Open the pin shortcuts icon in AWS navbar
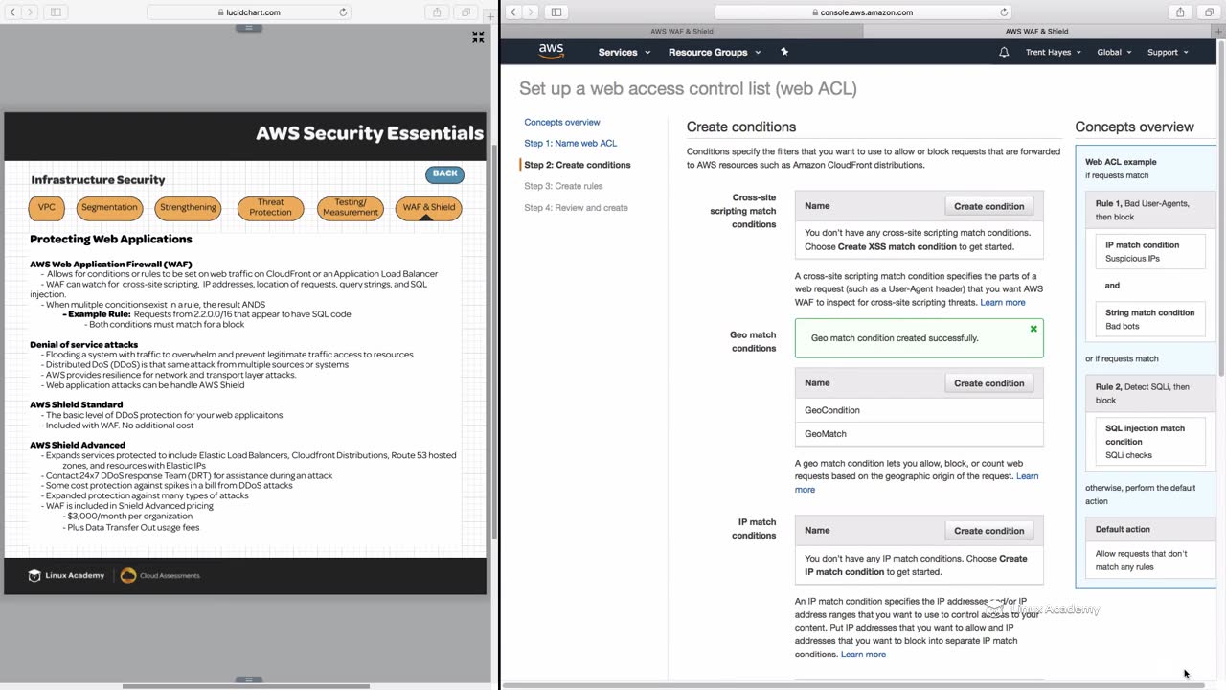The width and height of the screenshot is (1226, 690). (x=784, y=52)
